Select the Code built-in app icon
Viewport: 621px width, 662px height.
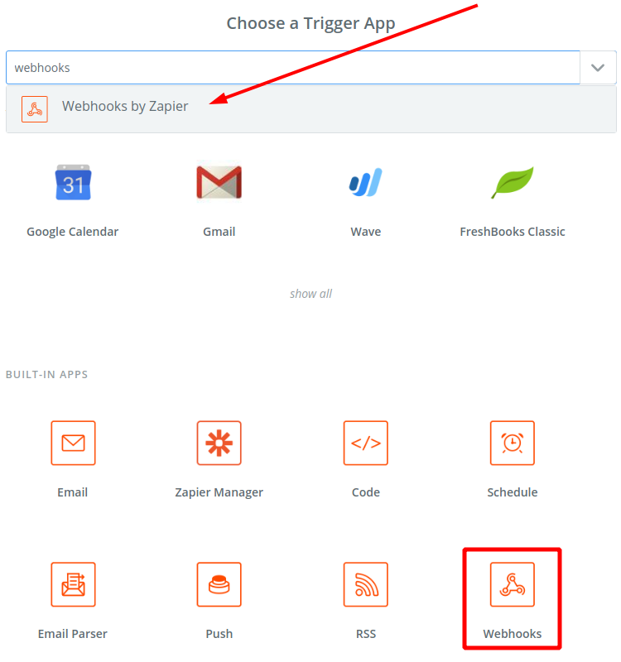(366, 443)
